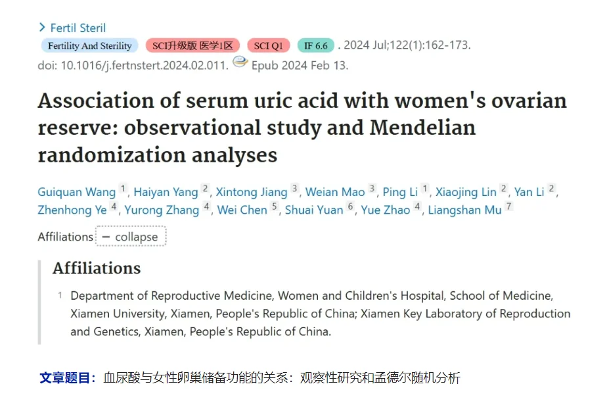607x405 pixels.
Task: Click the SCI Q1 red badge
Action: [x=268, y=46]
